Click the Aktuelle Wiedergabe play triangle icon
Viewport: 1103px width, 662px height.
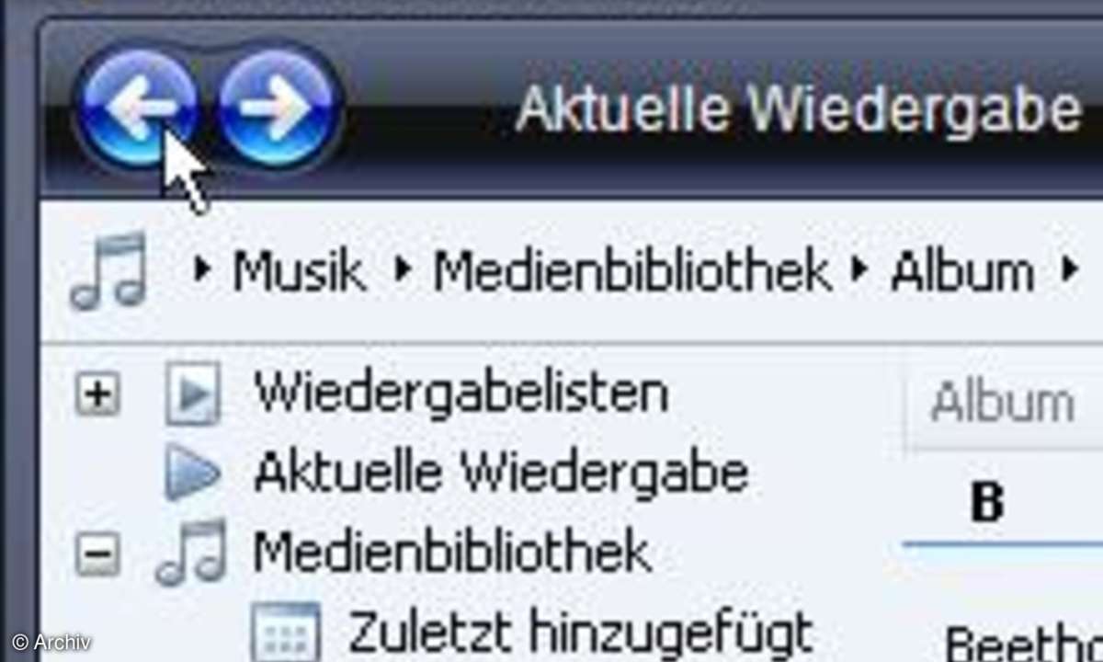pos(193,474)
